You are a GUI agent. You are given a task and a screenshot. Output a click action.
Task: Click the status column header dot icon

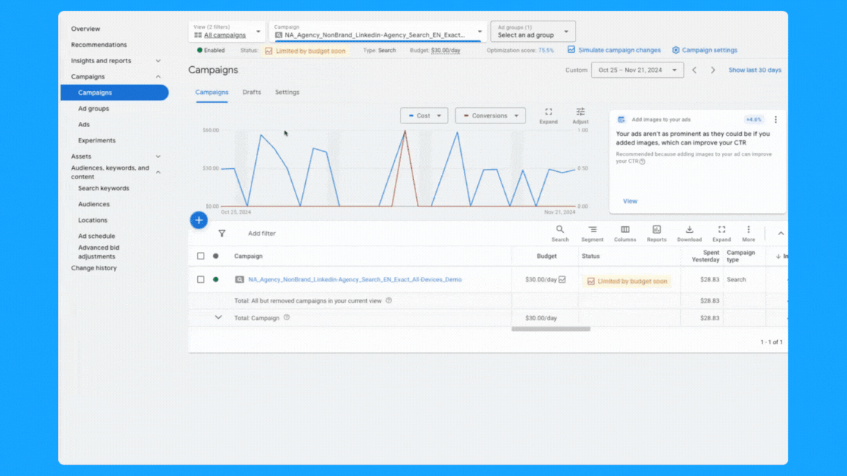pyautogui.click(x=215, y=256)
